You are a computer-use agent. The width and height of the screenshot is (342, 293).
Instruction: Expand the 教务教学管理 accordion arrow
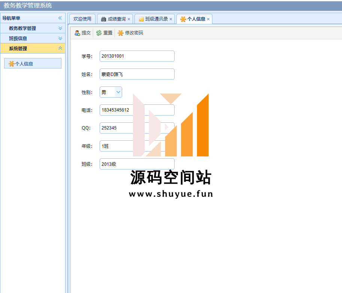(60, 28)
